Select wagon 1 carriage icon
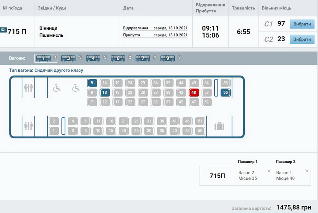The image size is (318, 213). click(x=43, y=58)
